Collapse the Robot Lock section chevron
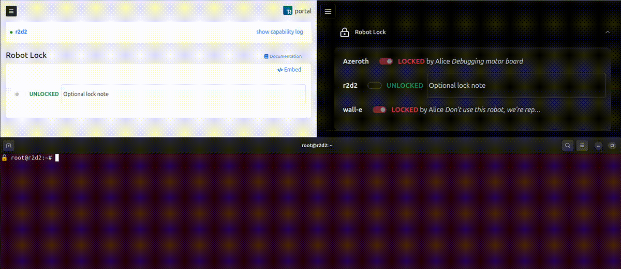 pos(608,32)
